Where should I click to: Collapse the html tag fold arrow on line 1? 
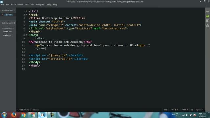27,11
